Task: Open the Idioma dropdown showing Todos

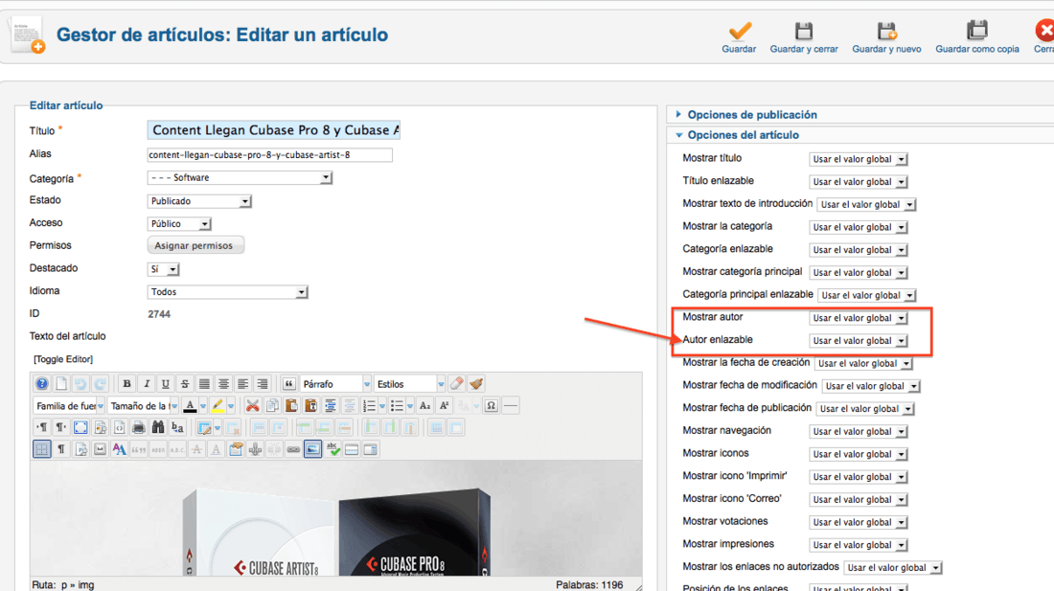Action: pyautogui.click(x=227, y=292)
